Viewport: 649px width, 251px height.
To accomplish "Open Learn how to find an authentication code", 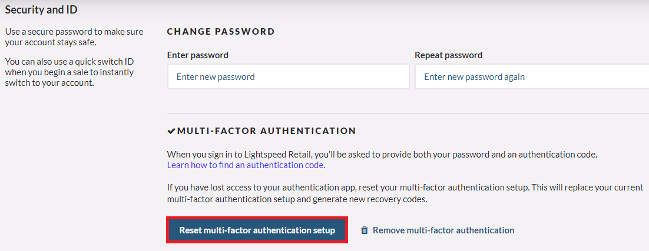I will pos(246,165).
